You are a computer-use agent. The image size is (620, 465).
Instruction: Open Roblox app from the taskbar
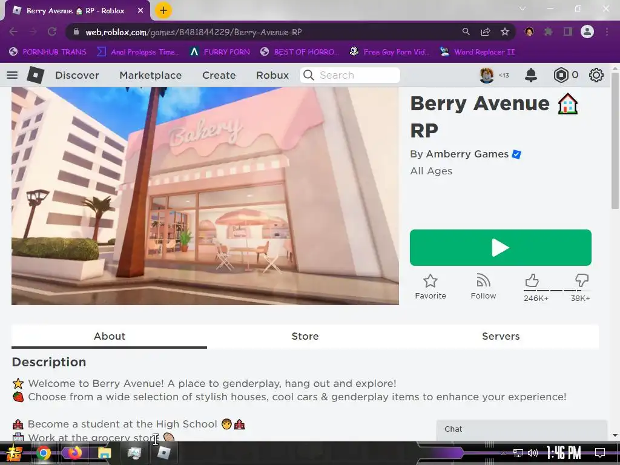click(x=163, y=453)
